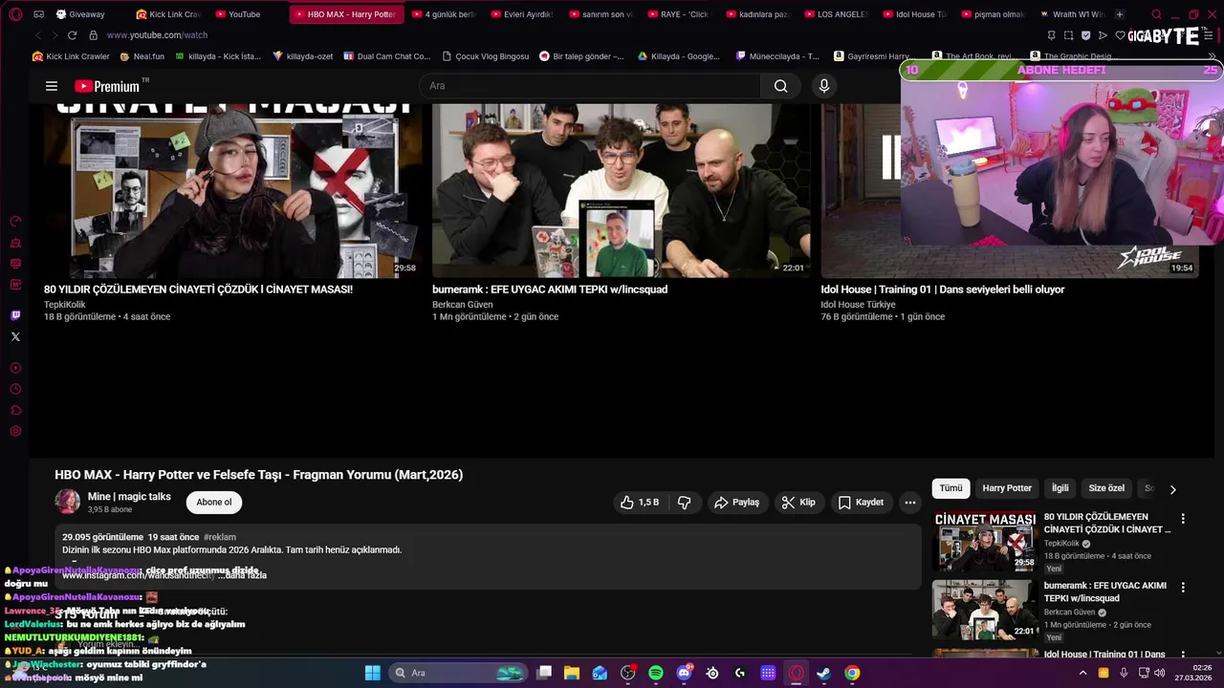1224x688 pixels.
Task: Open the Çocuk Vlog Bingosu bookmark
Action: click(x=485, y=56)
